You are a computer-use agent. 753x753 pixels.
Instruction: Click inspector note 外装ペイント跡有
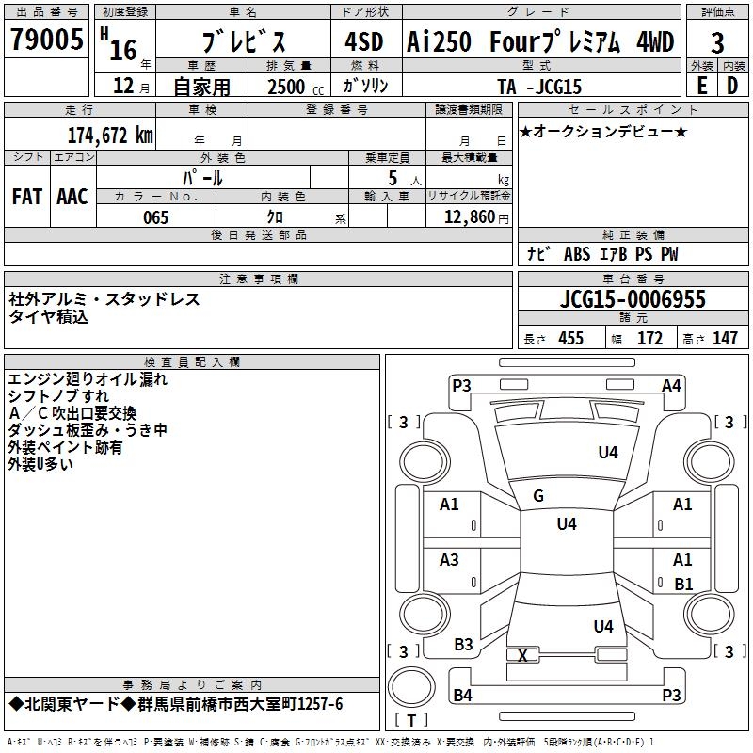coord(65,447)
